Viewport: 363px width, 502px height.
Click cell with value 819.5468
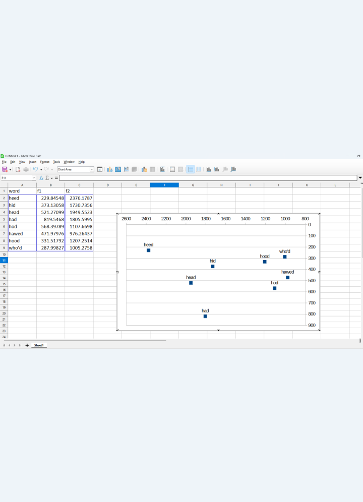pos(50,219)
